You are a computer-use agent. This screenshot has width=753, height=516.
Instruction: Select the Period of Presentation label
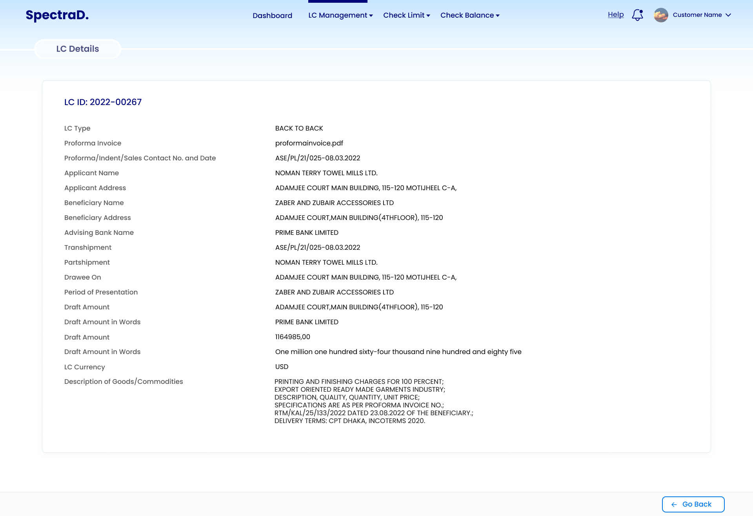tap(101, 292)
